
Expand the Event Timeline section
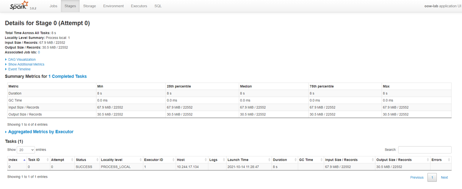click(19, 69)
